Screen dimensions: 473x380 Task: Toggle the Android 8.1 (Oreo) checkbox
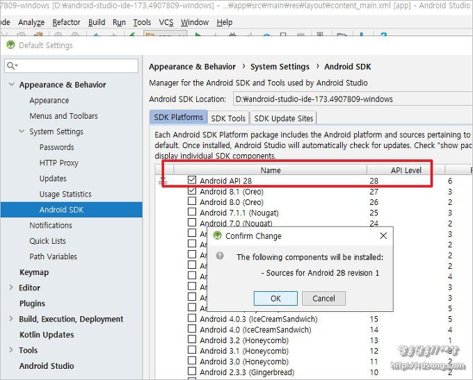(x=192, y=192)
